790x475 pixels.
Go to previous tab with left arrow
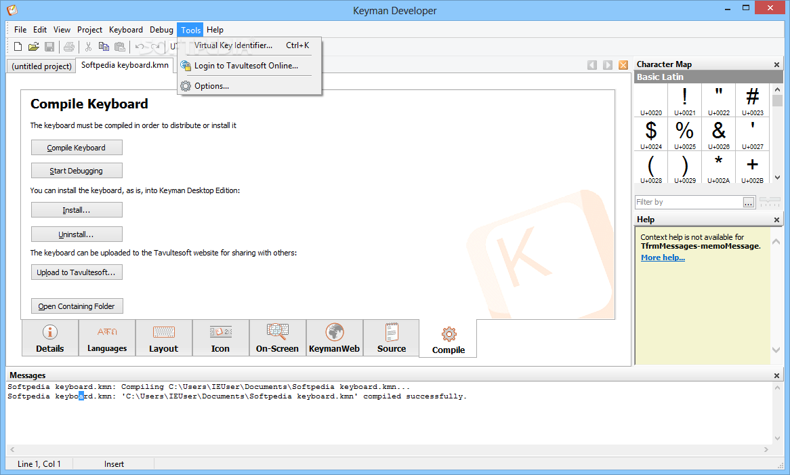tap(592, 65)
